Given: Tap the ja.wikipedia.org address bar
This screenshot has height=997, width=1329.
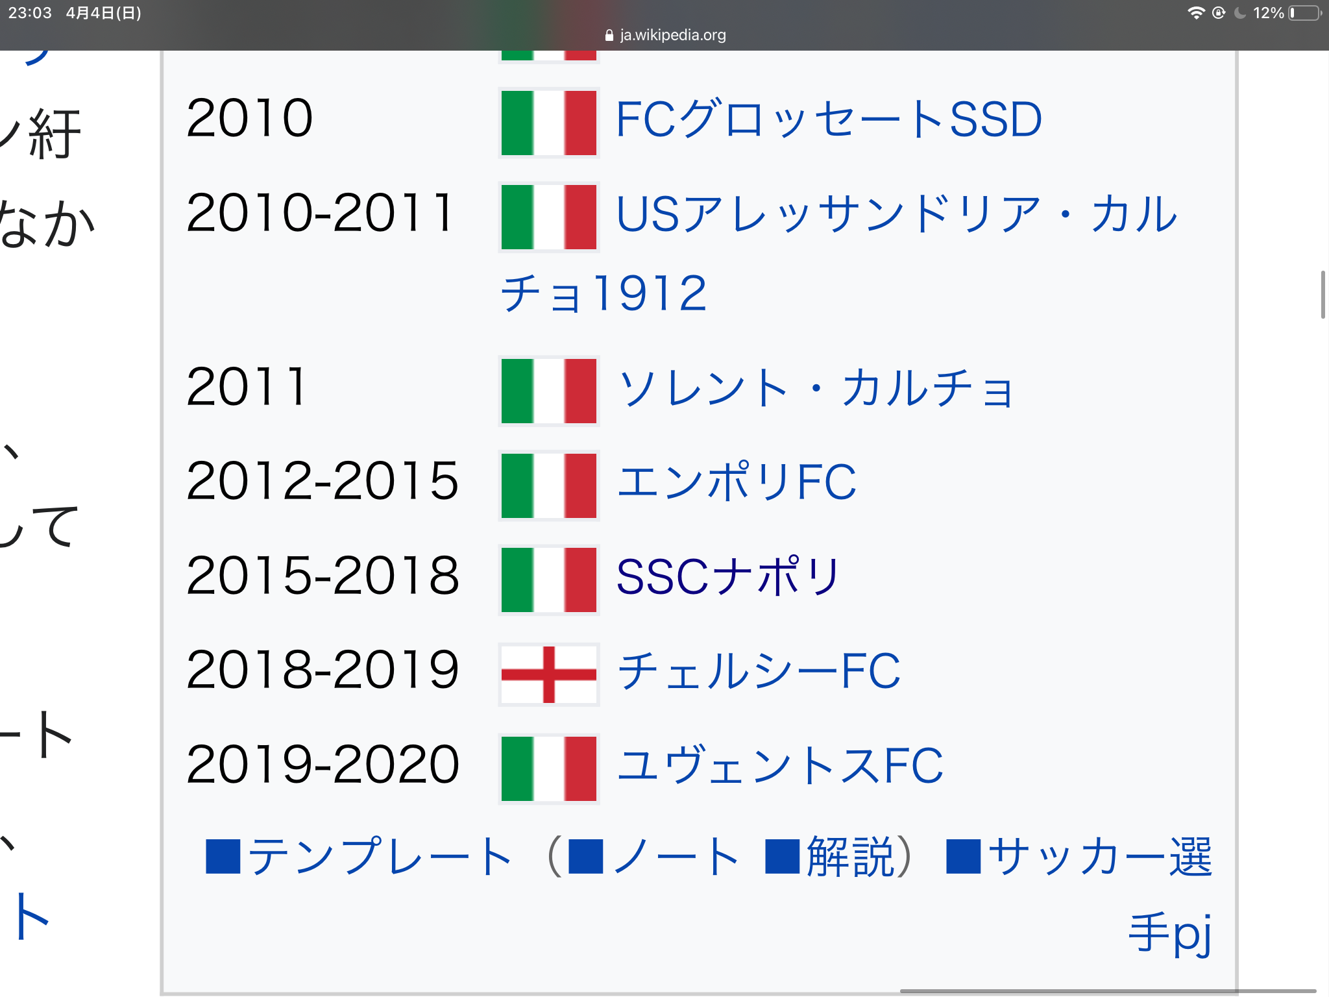Looking at the screenshot, I should pos(672,35).
